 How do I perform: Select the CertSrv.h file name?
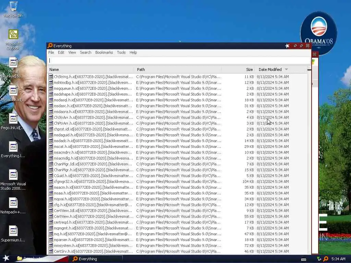(x=93, y=251)
